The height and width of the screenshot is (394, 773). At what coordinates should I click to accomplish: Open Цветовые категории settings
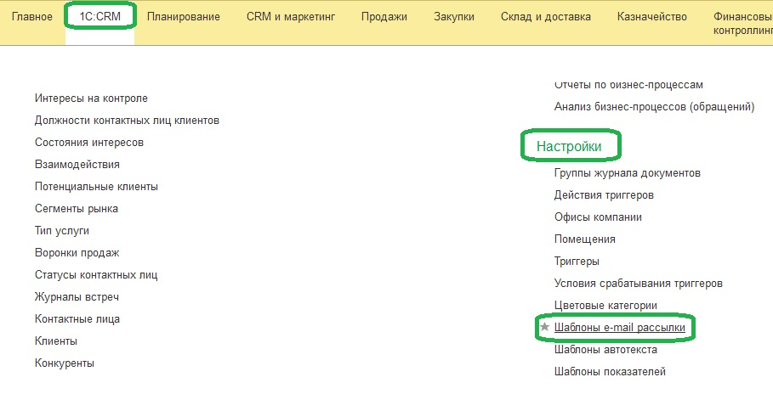point(605,306)
